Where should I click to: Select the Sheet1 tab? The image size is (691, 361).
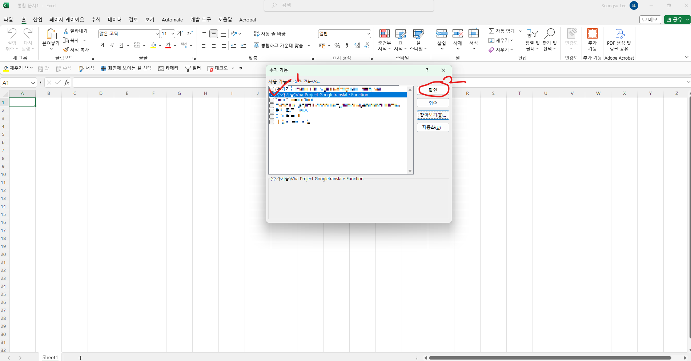click(50, 357)
